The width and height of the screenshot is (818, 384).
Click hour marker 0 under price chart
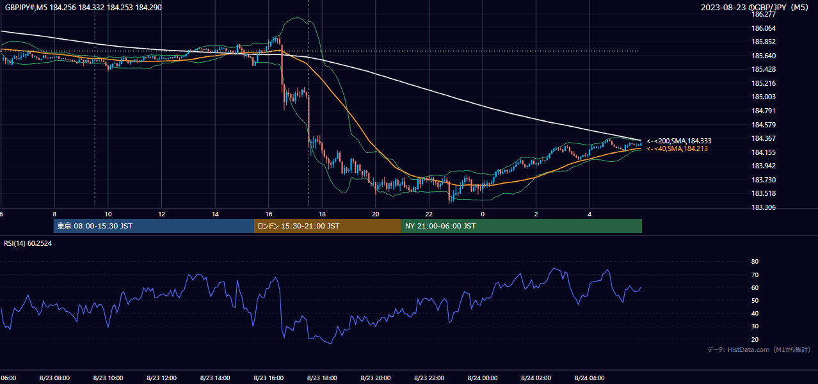coord(483,214)
